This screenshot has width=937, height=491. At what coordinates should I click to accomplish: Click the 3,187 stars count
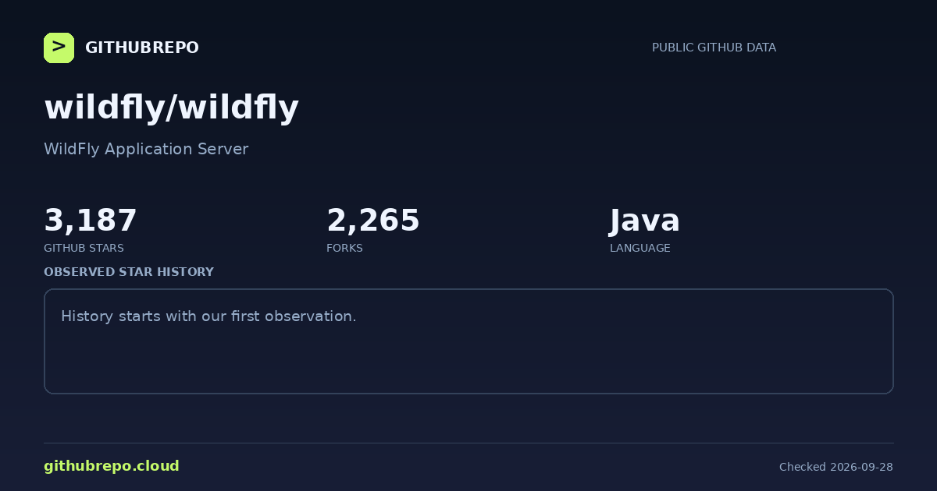point(91,221)
